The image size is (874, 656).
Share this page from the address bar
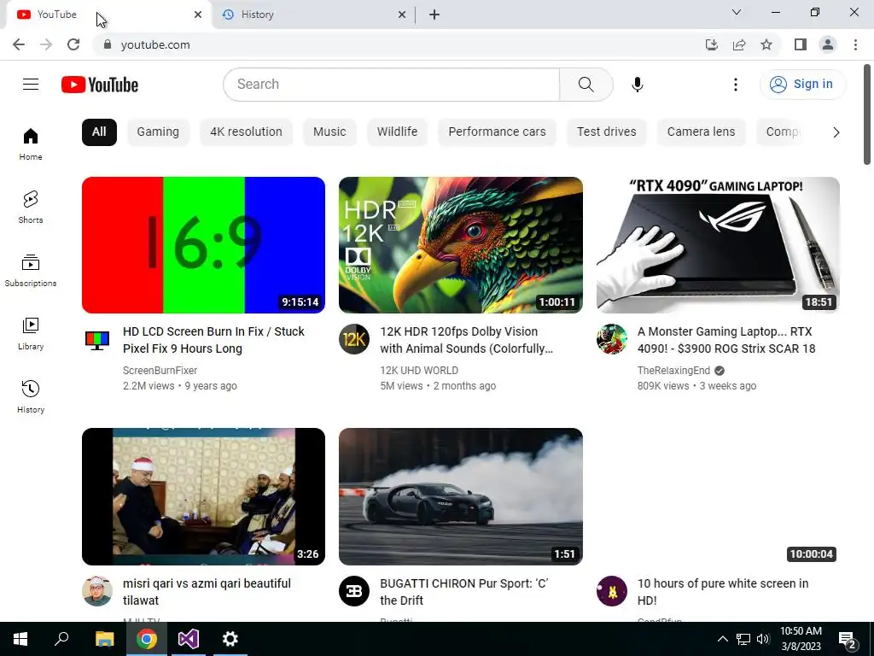point(739,44)
